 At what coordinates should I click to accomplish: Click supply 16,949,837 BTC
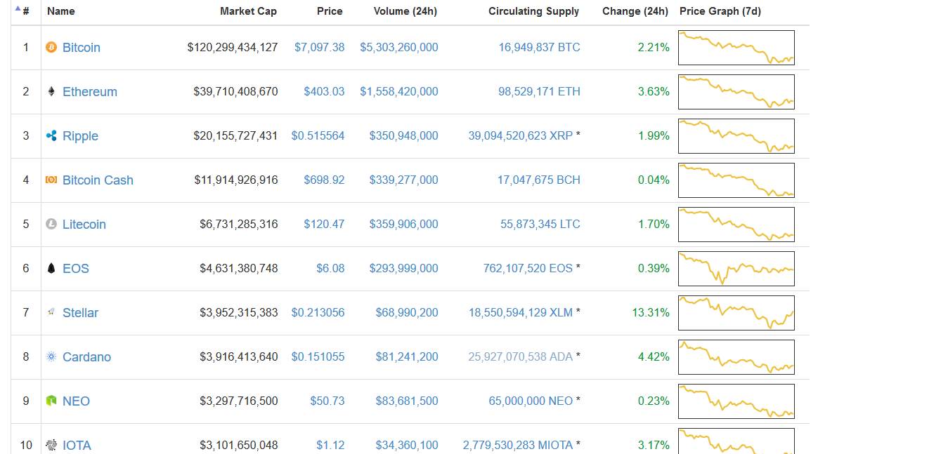540,47
